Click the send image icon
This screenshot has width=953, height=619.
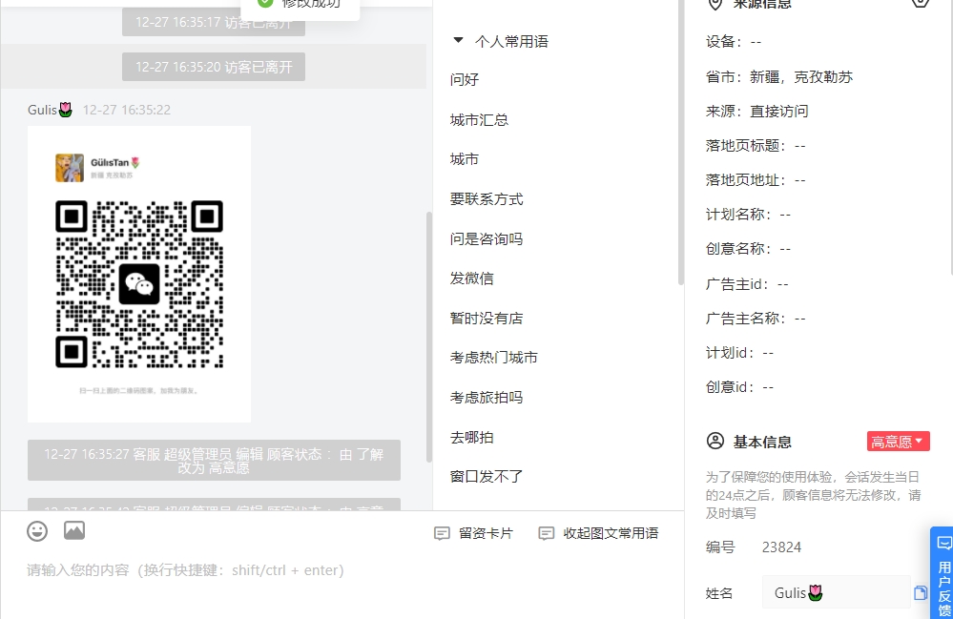74,531
